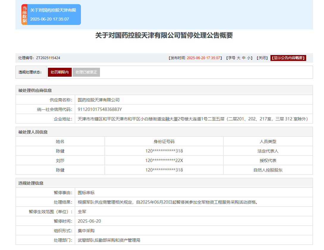Click the 组织形式 field label
324x250 pixels.
63,231
